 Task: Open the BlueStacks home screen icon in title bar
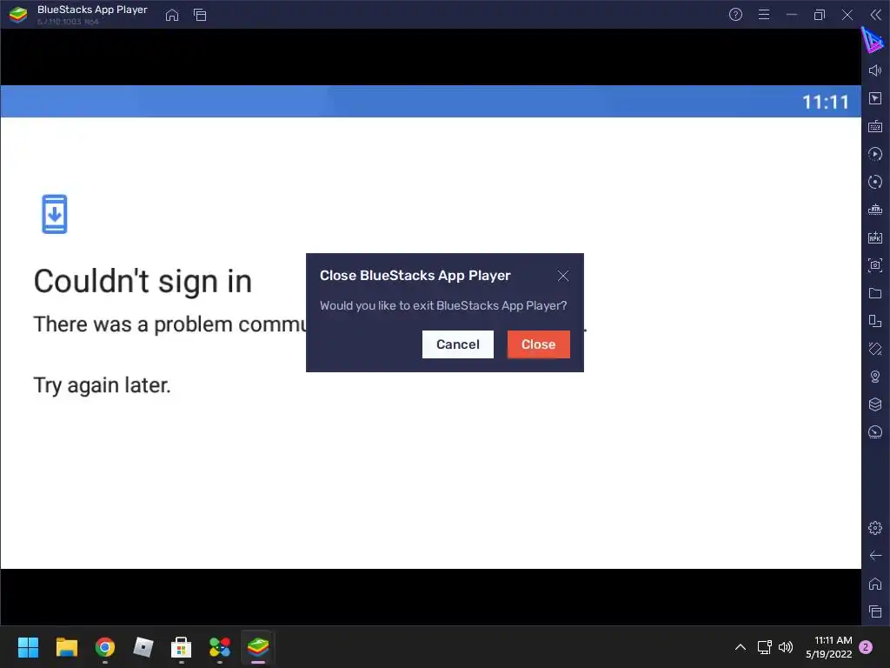172,15
